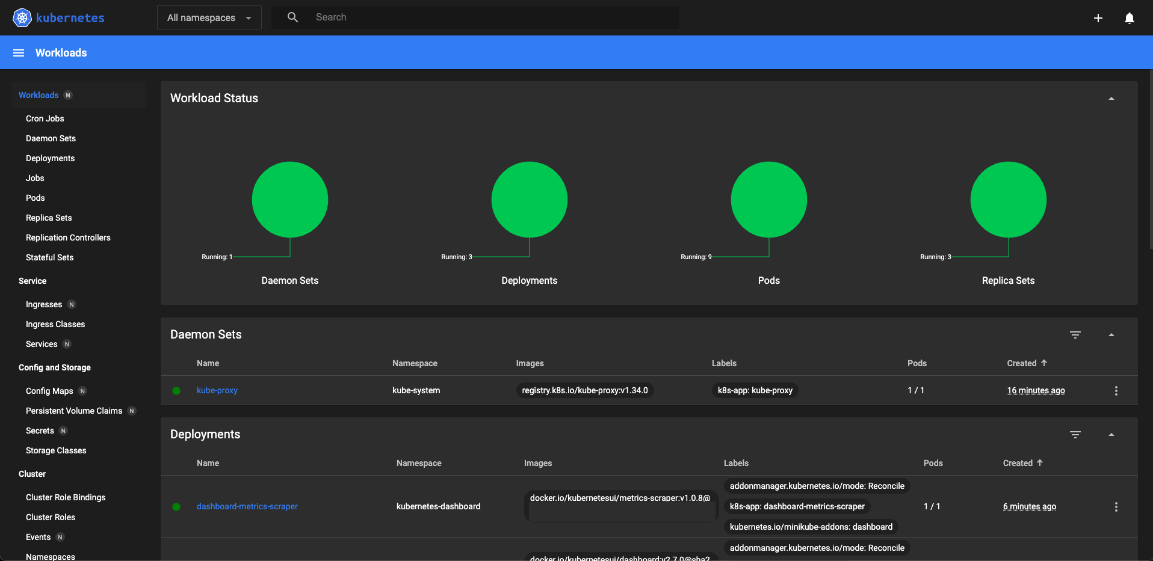This screenshot has width=1153, height=561.
Task: Open the navigation hamburger menu
Action: (x=19, y=52)
